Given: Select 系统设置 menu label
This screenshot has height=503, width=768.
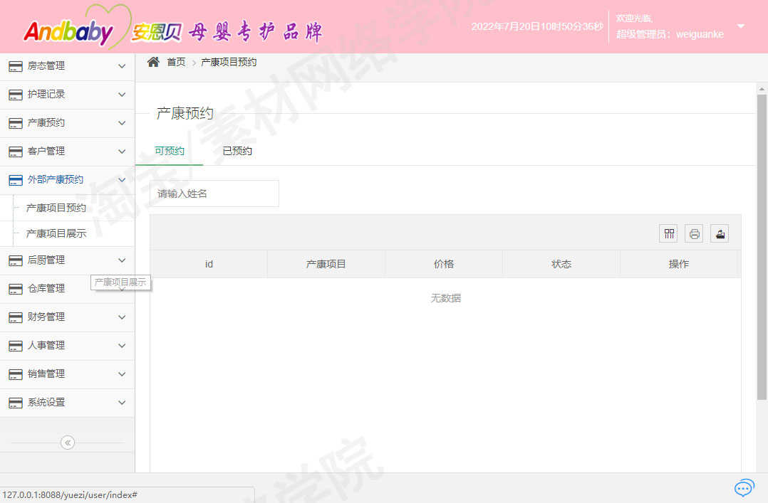Looking at the screenshot, I should pos(46,402).
